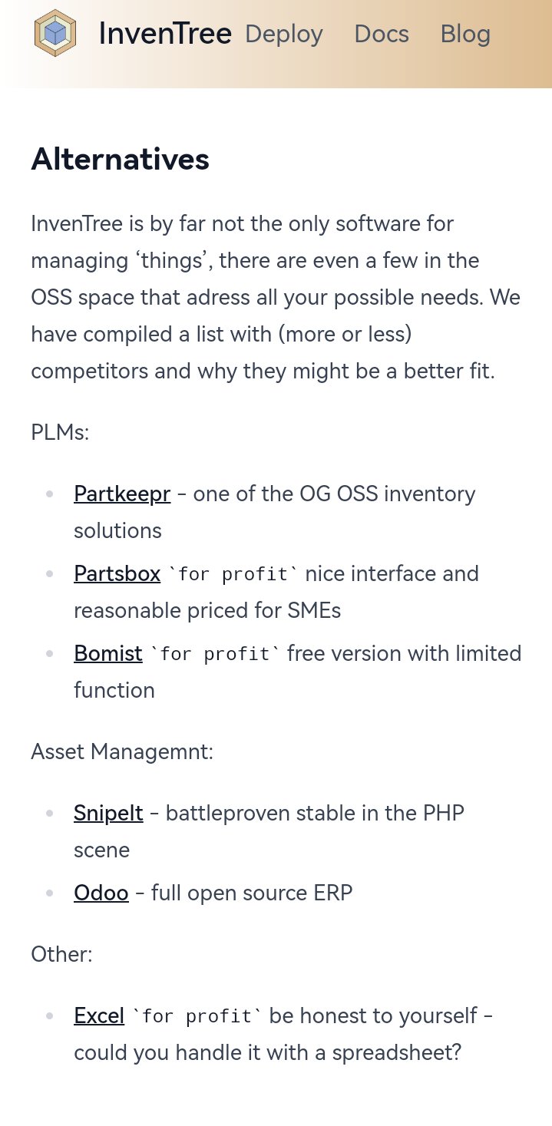Follow the Partsbox link
The height and width of the screenshot is (1126, 552).
coord(117,573)
